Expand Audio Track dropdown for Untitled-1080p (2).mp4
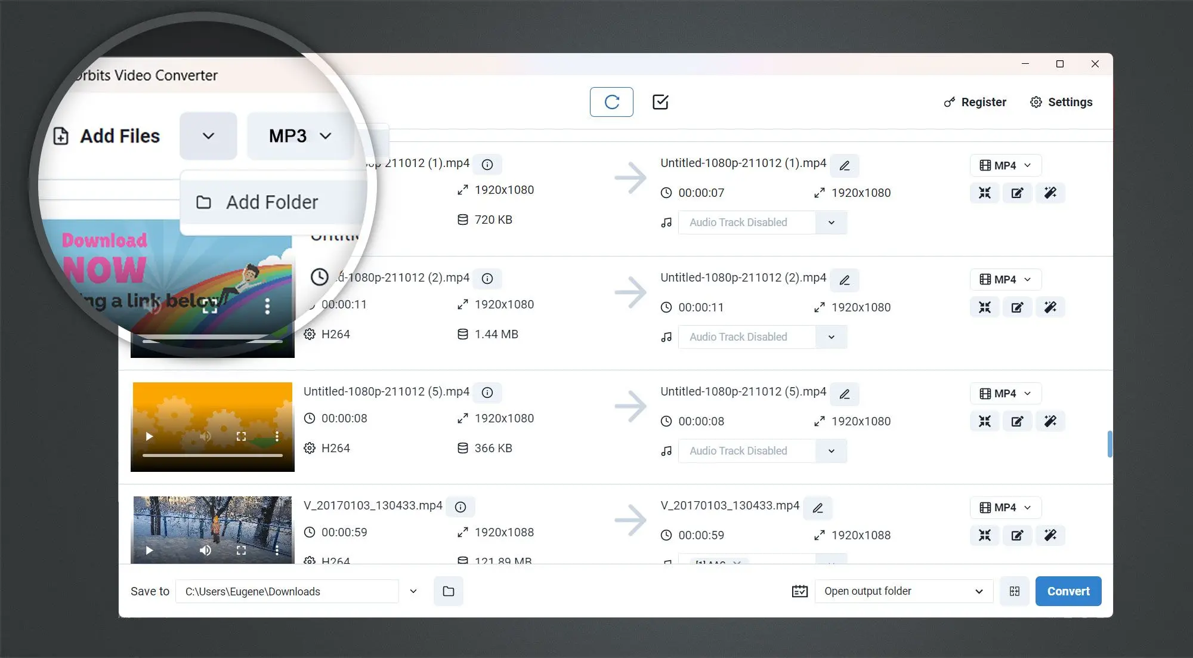The image size is (1193, 658). click(x=830, y=336)
